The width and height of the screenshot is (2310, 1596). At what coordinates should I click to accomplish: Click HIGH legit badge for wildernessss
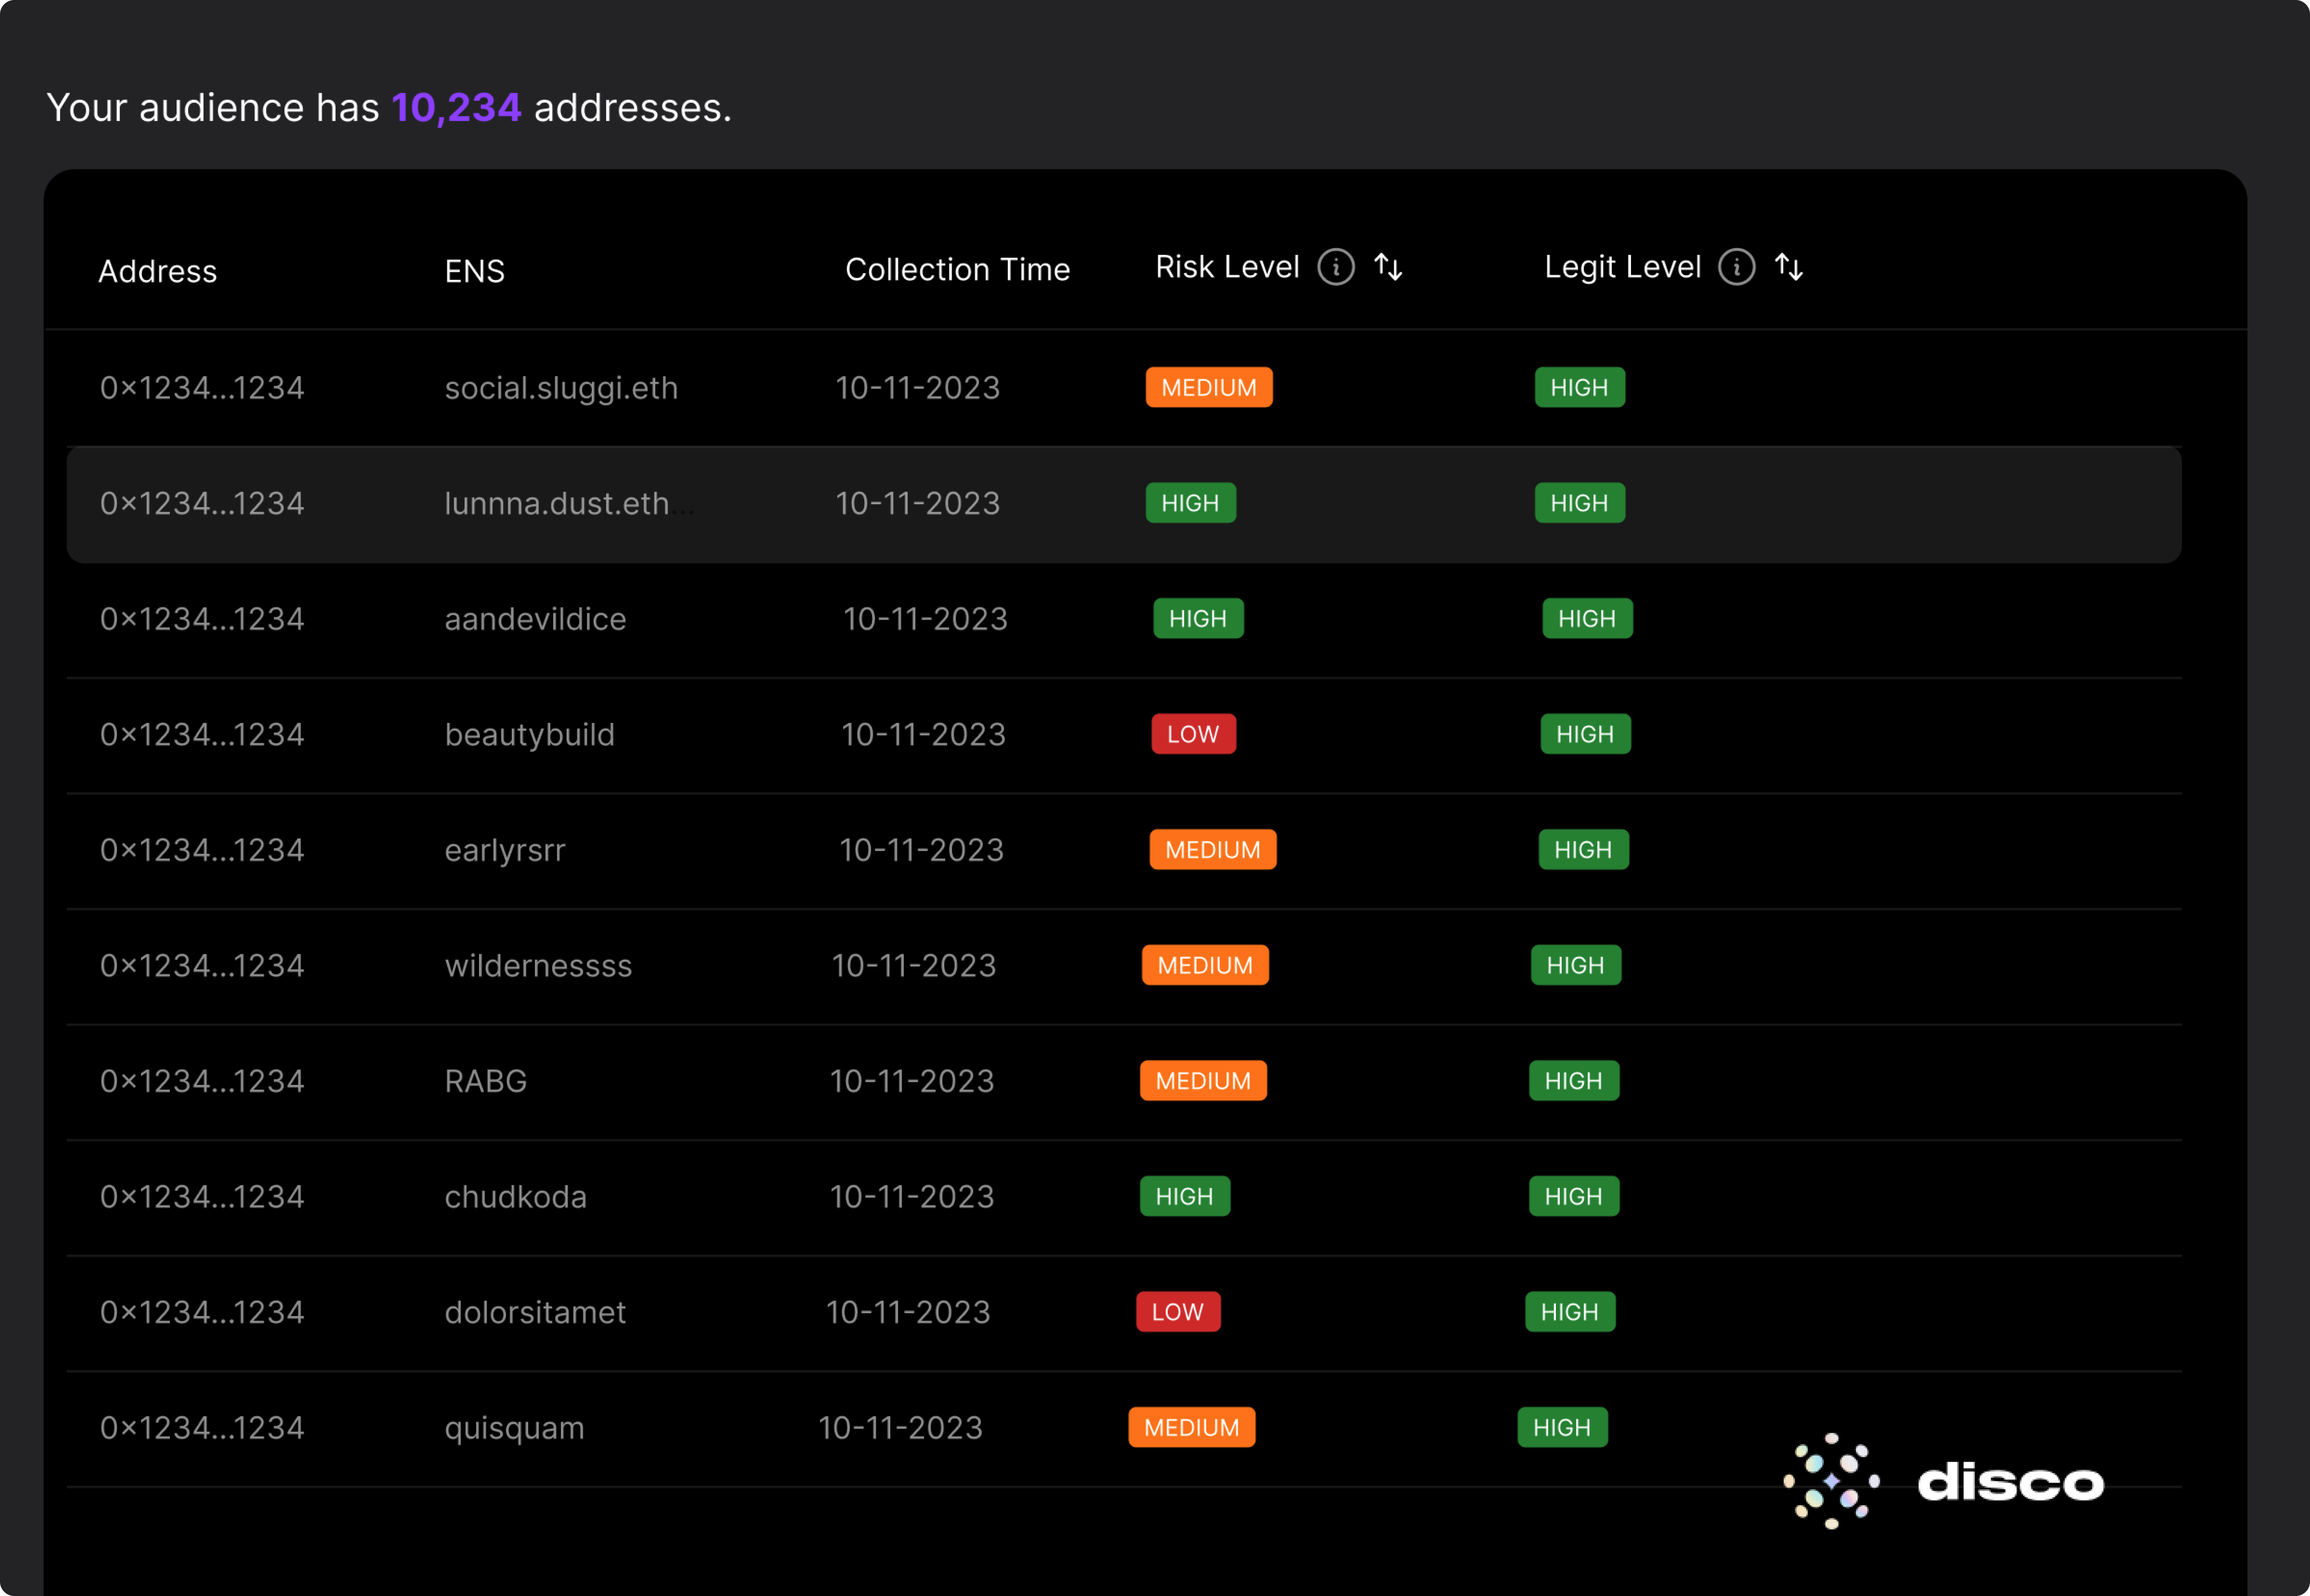[1575, 965]
